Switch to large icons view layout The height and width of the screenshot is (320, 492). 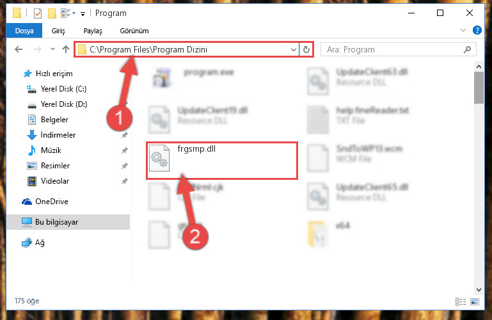pyautogui.click(x=475, y=301)
